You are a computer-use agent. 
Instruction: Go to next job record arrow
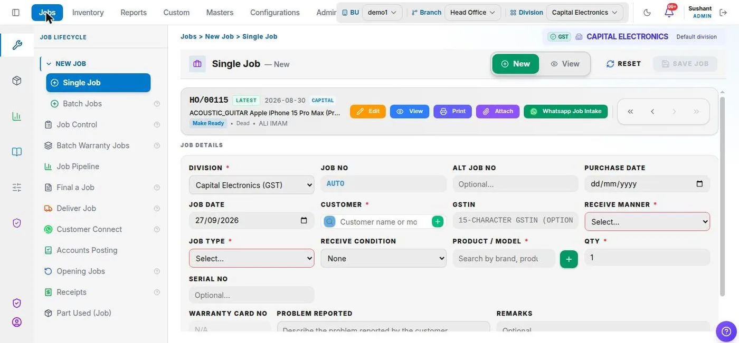[674, 112]
